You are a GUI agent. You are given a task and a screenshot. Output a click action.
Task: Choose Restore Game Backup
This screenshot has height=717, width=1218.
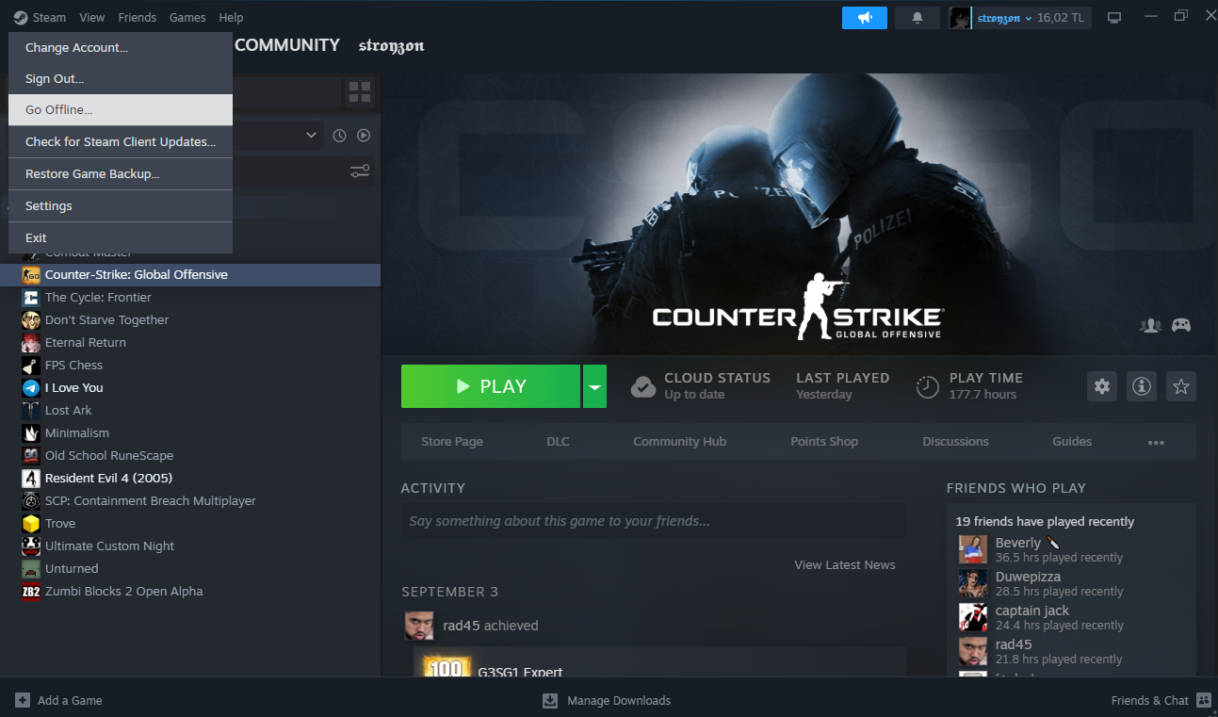[x=121, y=173]
